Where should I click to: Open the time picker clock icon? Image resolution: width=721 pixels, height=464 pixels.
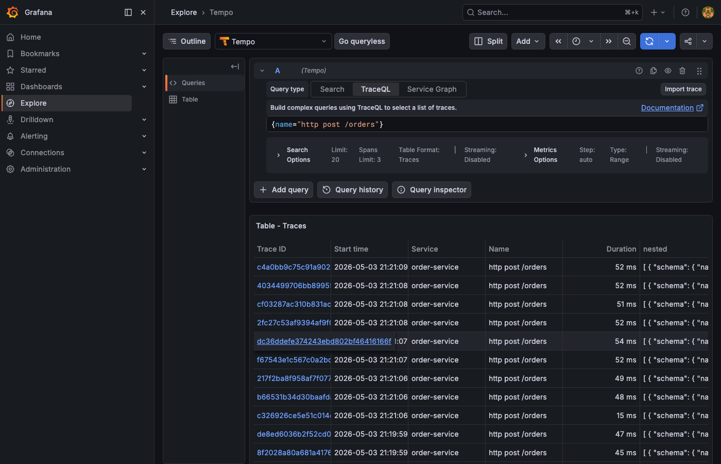pos(576,41)
